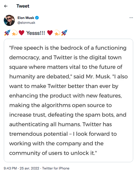Open the Elon Musk display name link
The image size is (137, 174).
tap(26, 18)
